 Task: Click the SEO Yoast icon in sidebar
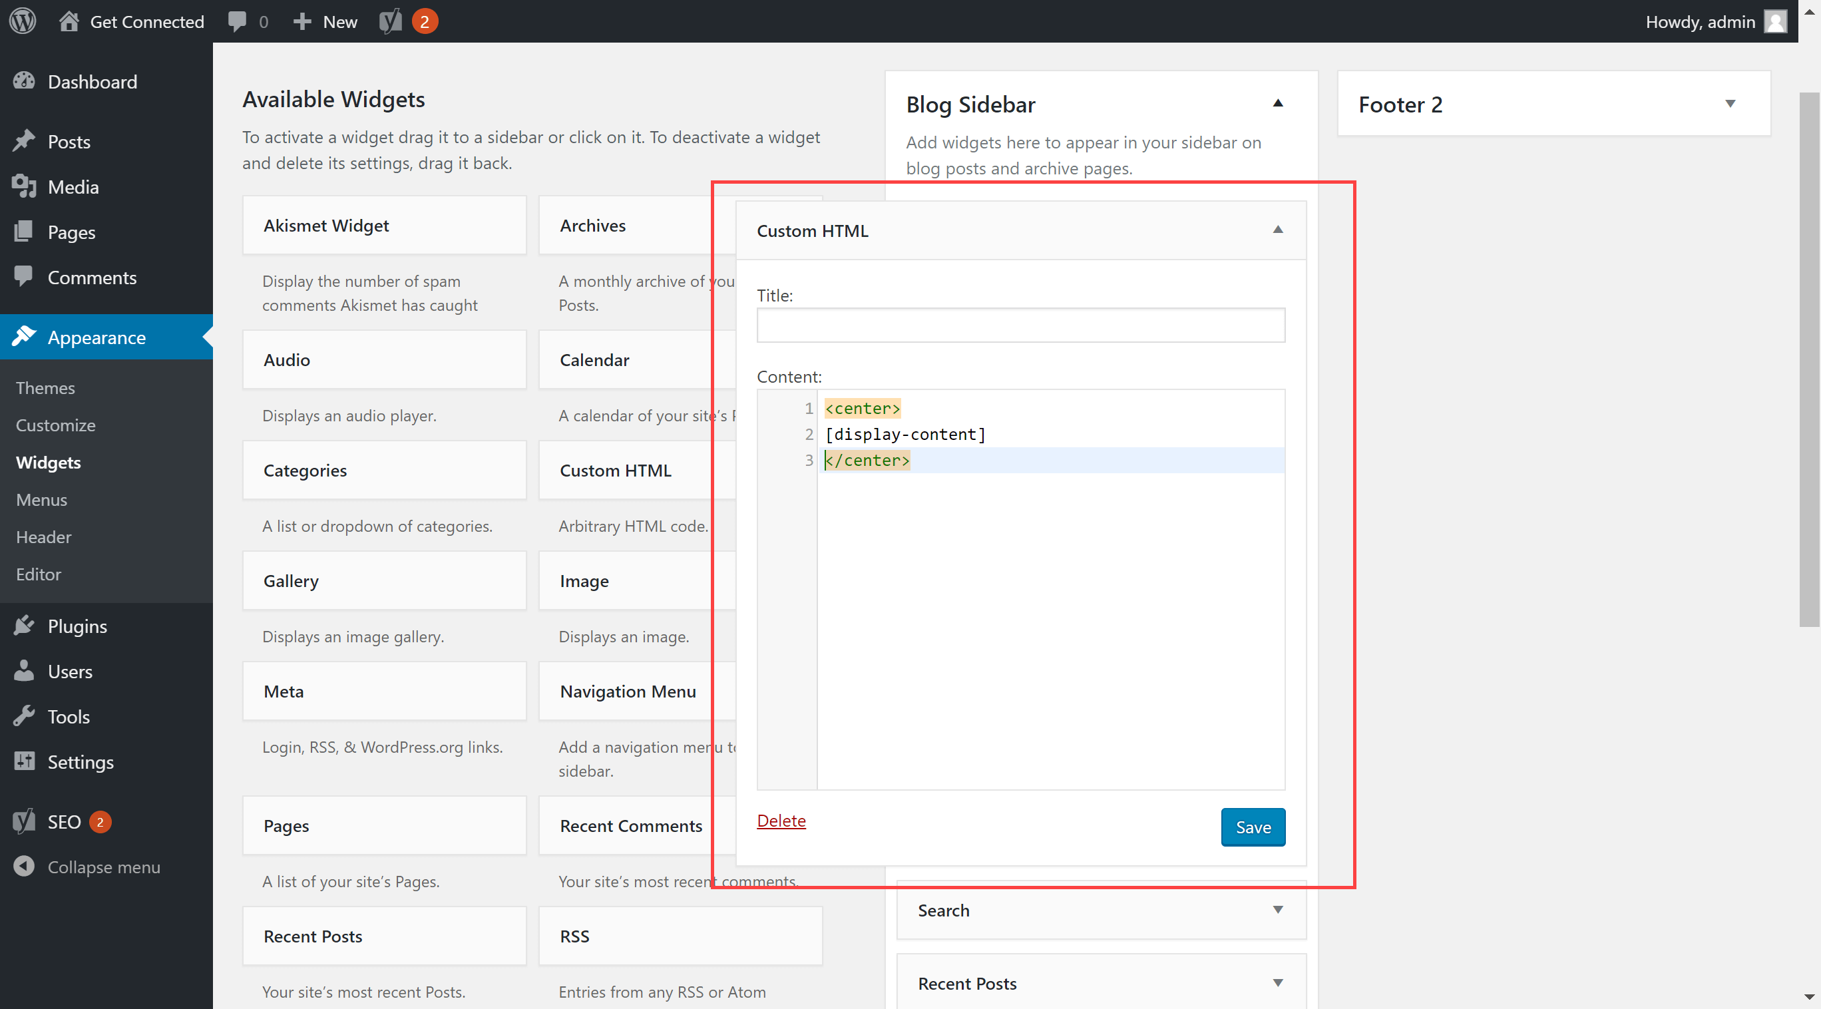24,821
